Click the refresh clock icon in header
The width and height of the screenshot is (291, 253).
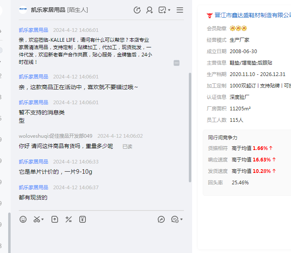point(137,10)
